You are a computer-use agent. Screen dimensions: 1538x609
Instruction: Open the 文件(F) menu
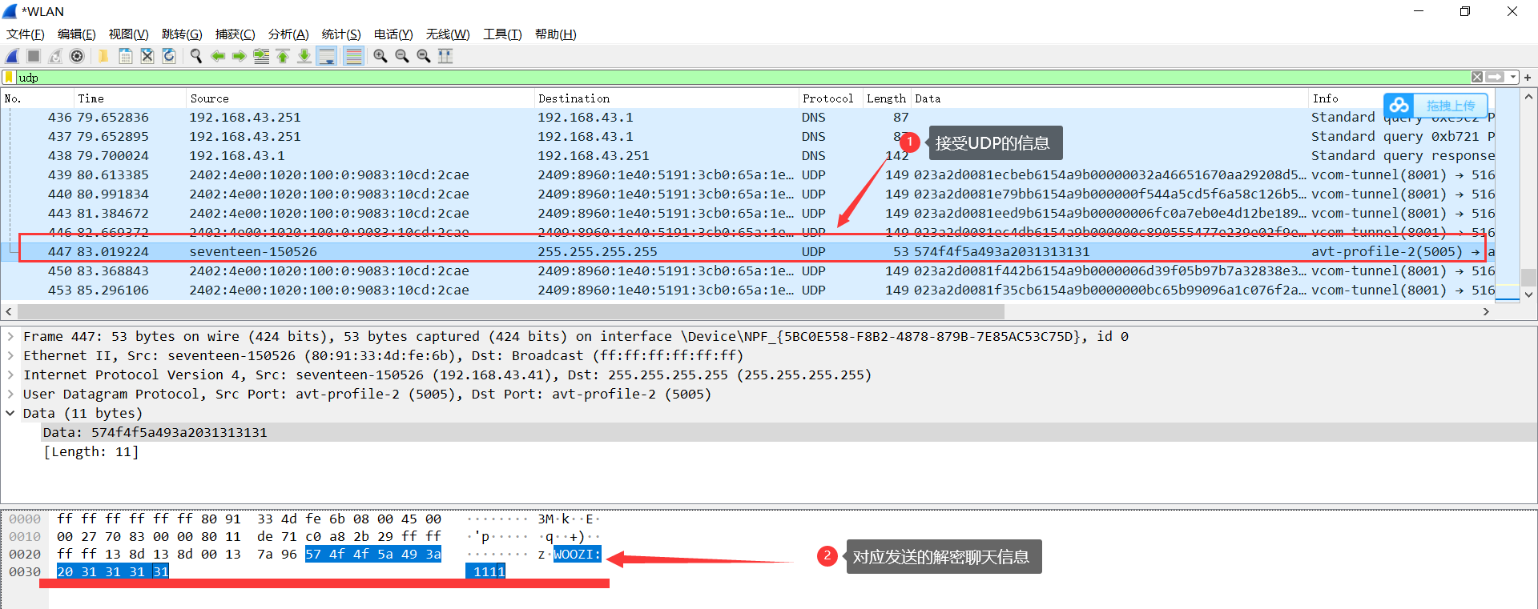26,34
